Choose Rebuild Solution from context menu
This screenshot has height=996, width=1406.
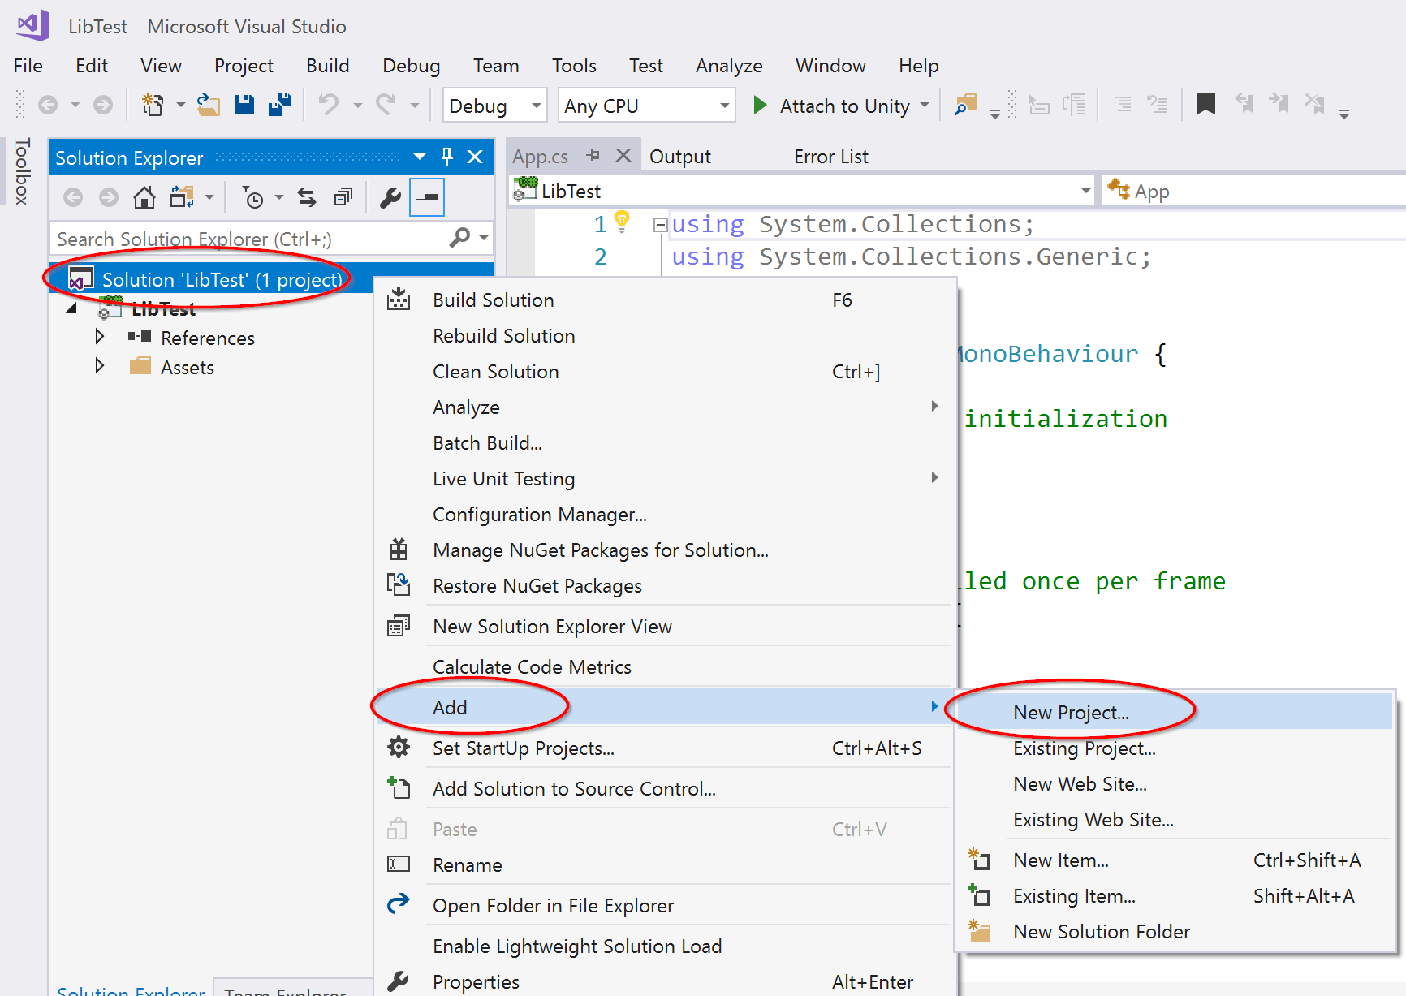pos(666,336)
